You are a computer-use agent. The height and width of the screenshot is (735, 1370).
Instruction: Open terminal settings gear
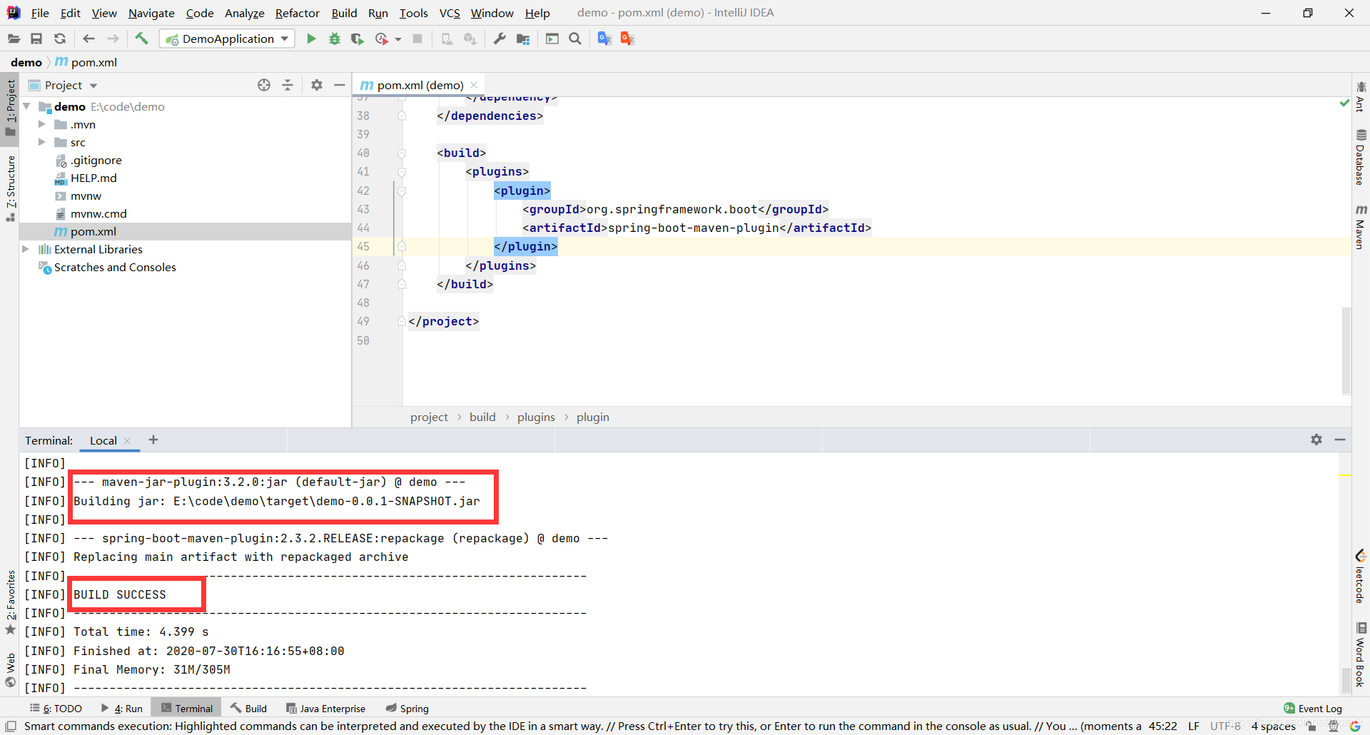pos(1316,440)
